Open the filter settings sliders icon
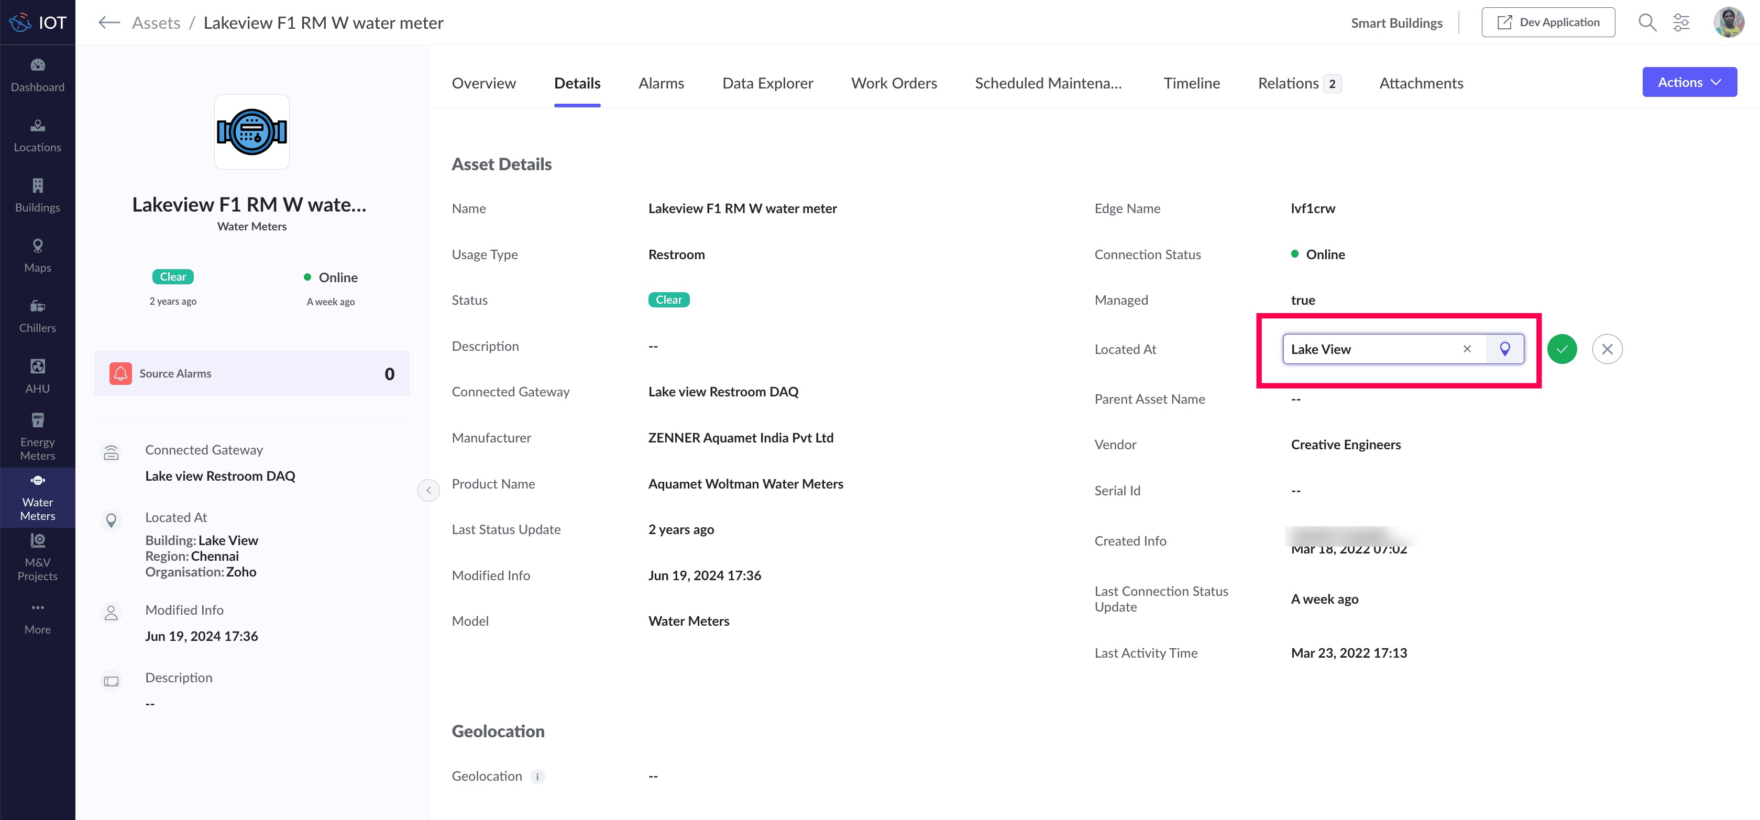This screenshot has height=820, width=1760. point(1681,23)
